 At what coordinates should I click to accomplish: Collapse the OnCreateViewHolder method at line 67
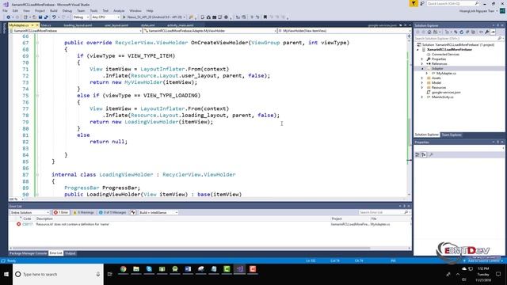[x=37, y=43]
